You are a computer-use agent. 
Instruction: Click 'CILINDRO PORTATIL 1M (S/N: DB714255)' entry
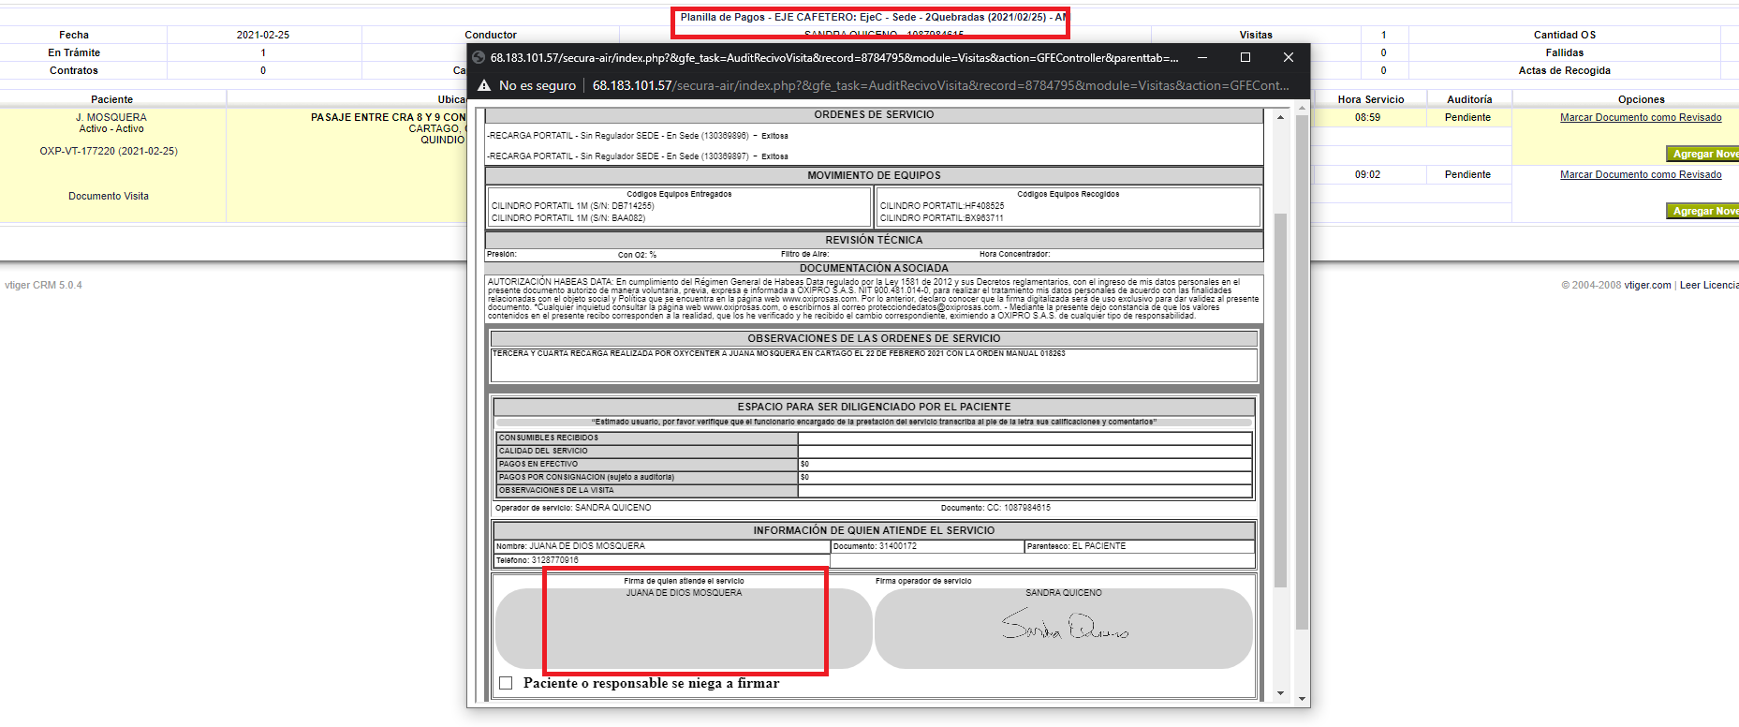click(x=572, y=206)
